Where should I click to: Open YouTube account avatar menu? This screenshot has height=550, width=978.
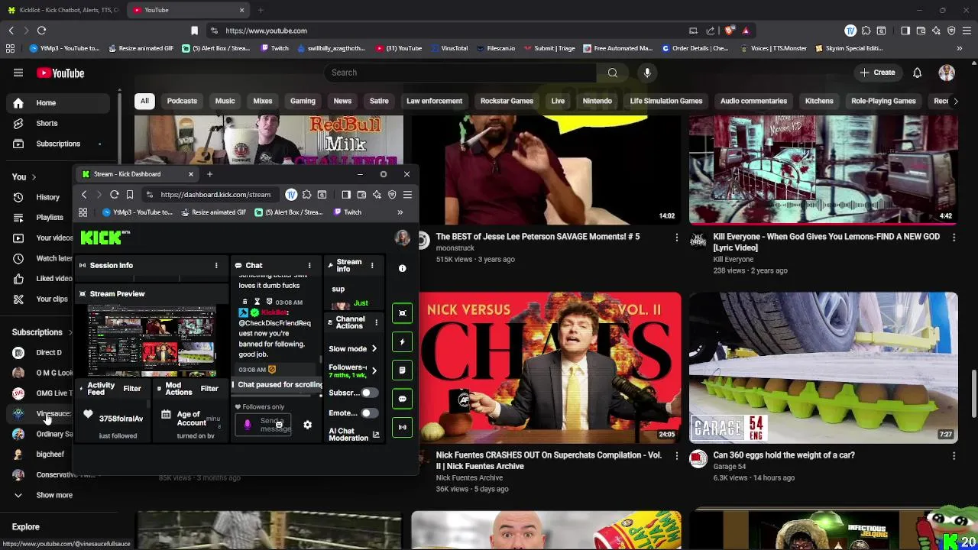point(947,73)
